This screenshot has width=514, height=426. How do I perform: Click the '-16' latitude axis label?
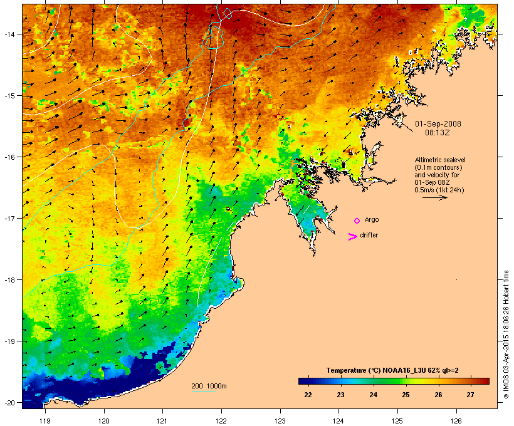click(x=9, y=157)
